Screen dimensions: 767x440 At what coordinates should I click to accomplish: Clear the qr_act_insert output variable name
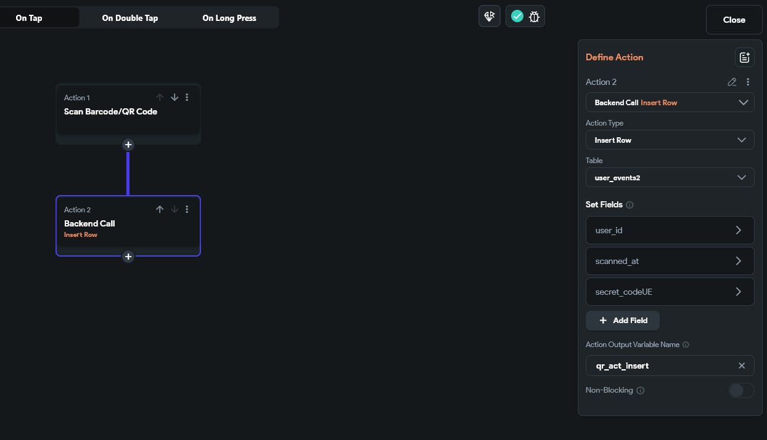[x=742, y=366]
